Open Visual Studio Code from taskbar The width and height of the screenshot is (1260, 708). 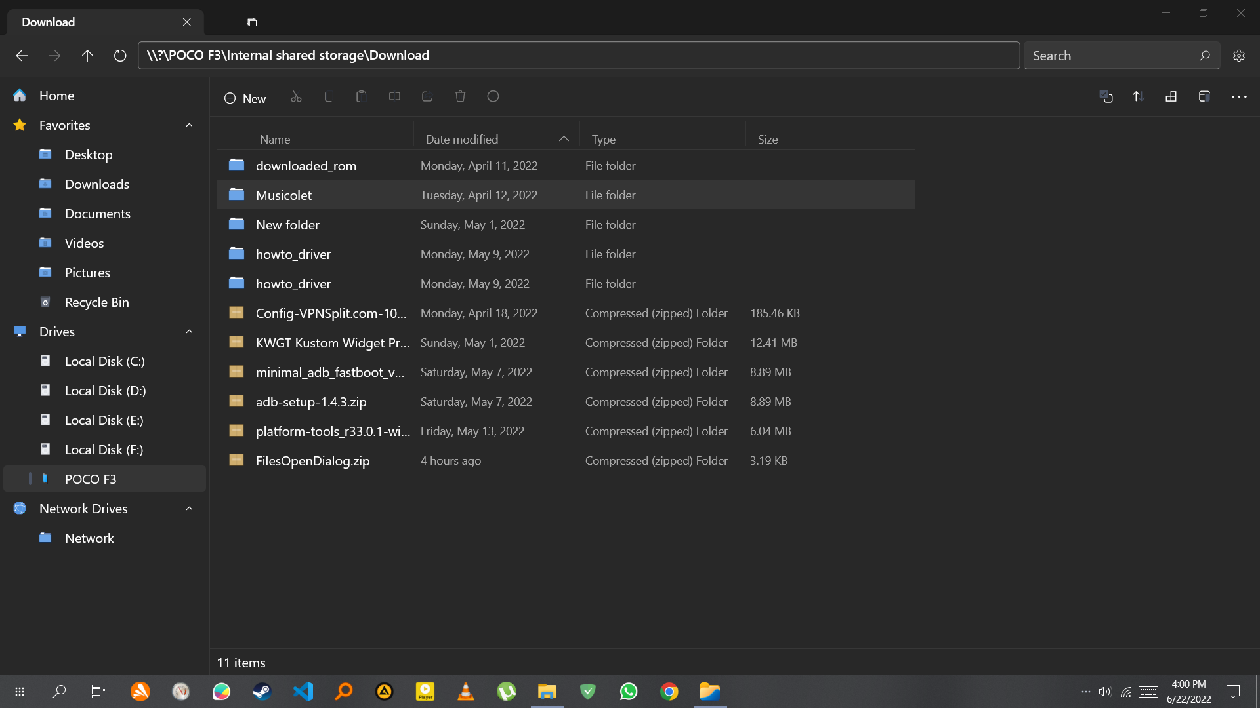[303, 692]
